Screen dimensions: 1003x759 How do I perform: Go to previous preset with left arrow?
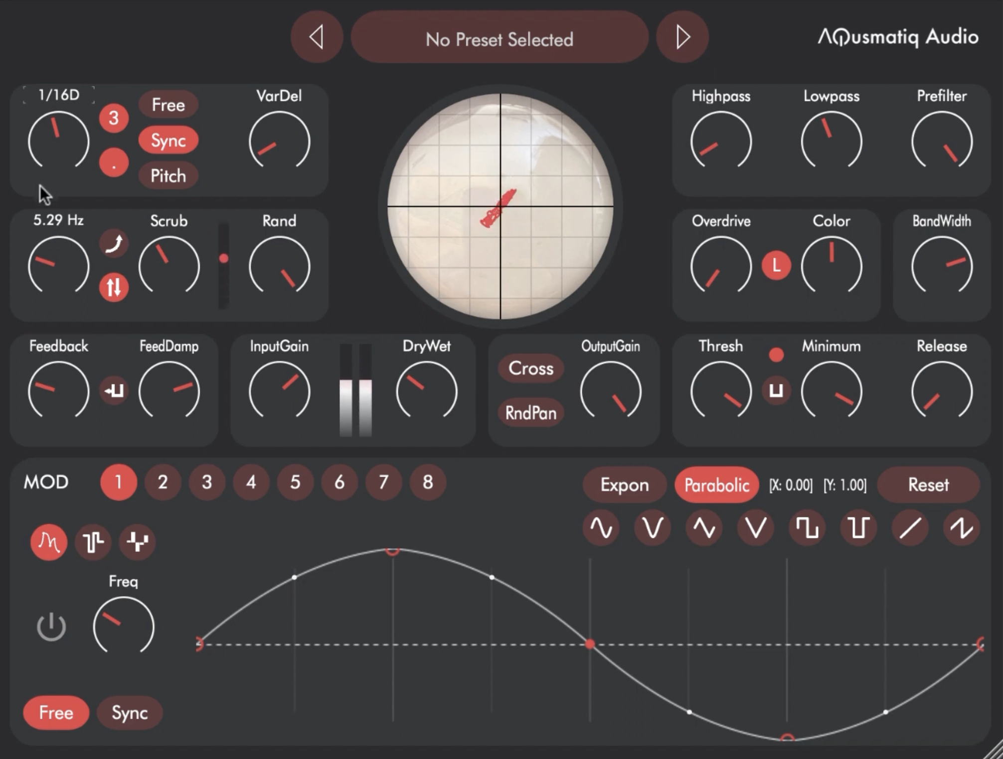tap(317, 37)
